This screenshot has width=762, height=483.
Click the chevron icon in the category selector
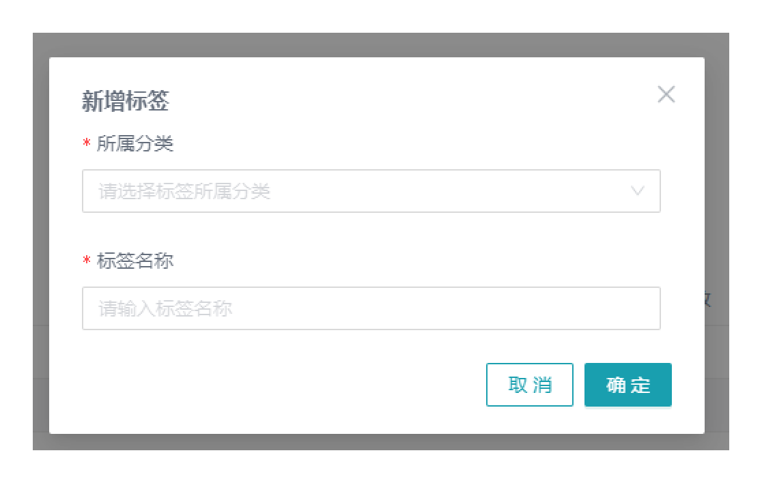coord(638,191)
